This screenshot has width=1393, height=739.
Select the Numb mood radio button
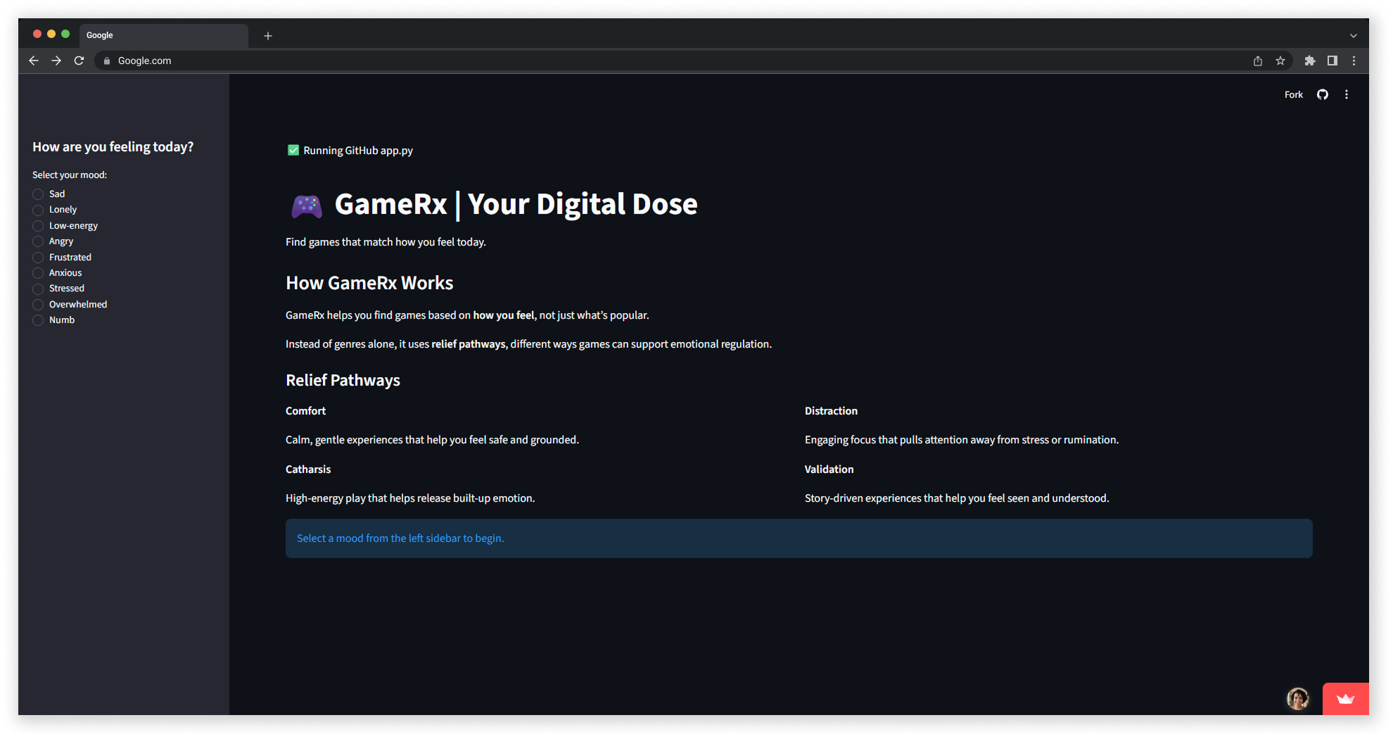pyautogui.click(x=38, y=320)
